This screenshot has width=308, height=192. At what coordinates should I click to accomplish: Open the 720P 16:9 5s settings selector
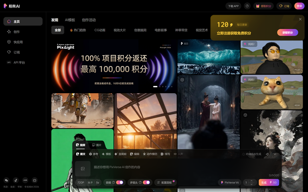coord(88,182)
